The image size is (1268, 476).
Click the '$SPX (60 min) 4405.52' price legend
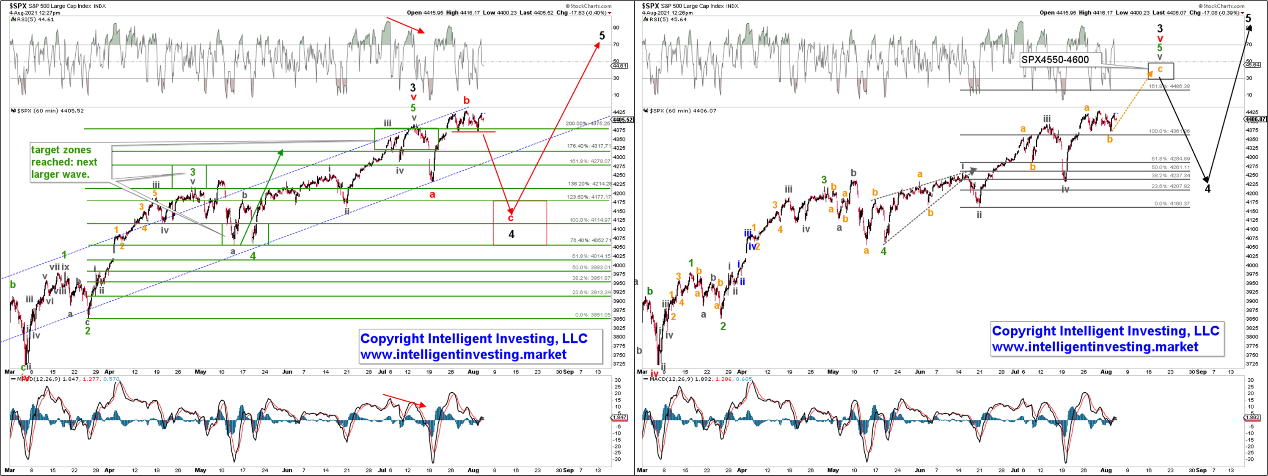47,111
